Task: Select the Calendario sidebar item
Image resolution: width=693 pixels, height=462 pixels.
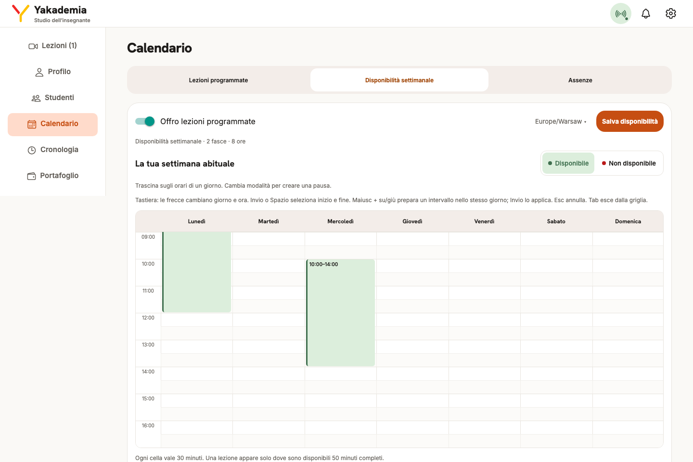Action: tap(53, 124)
